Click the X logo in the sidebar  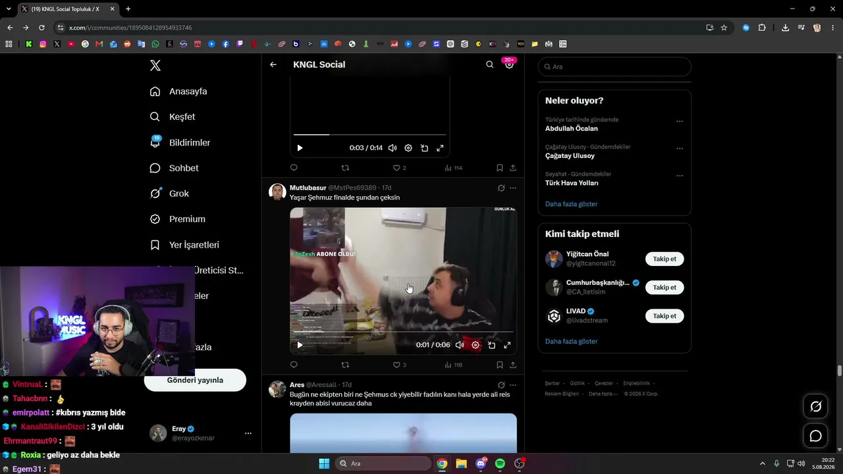click(x=155, y=65)
